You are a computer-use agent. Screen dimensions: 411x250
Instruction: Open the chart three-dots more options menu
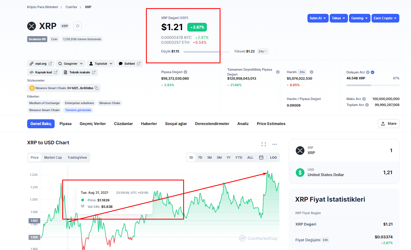coord(275,144)
